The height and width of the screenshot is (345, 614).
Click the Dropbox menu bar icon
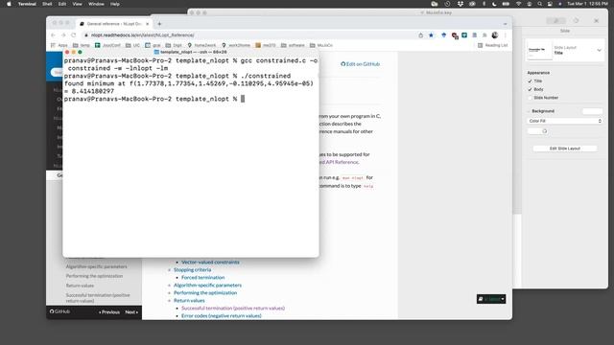tap(460, 4)
